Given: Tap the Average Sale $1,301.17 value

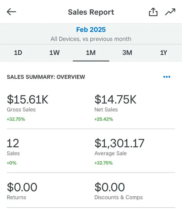Looking at the screenshot, I should [x=119, y=143].
